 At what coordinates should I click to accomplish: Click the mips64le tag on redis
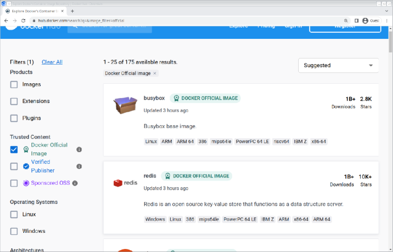coord(209,219)
